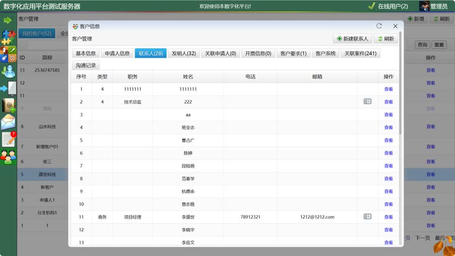This screenshot has width=455, height=256.
Task: Open the address book icon in sidebar
Action: pyautogui.click(x=9, y=106)
